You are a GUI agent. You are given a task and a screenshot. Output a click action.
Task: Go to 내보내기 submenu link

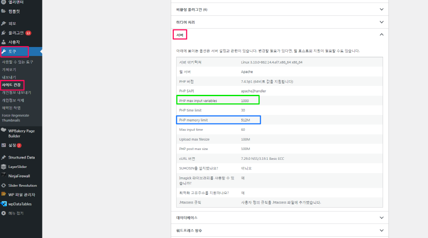[x=9, y=77]
